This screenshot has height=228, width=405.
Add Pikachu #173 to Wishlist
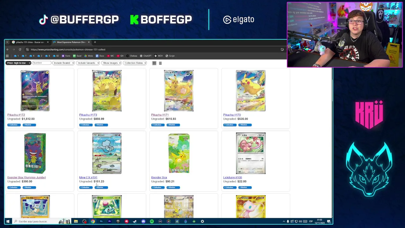tap(101, 125)
